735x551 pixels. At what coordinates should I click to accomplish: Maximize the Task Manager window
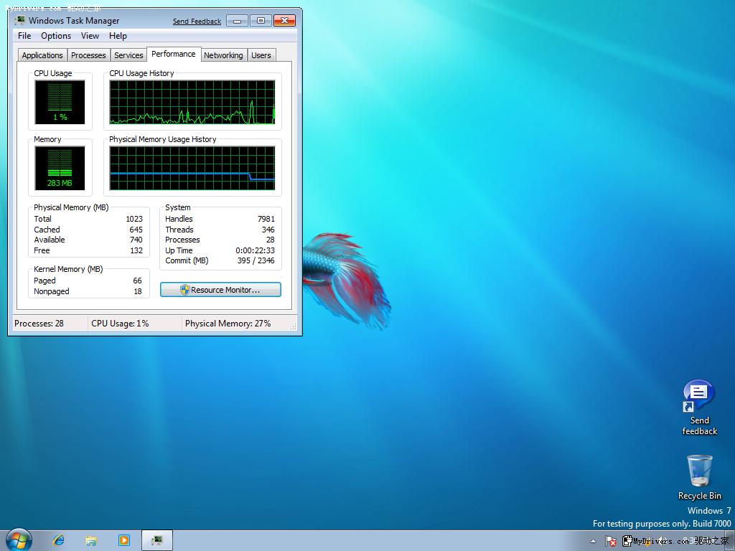click(261, 21)
